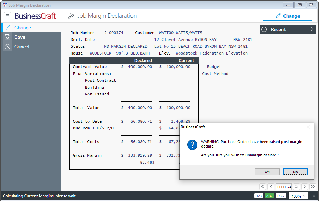Click the Budget label
The width and height of the screenshot is (319, 201).
coord(214,67)
